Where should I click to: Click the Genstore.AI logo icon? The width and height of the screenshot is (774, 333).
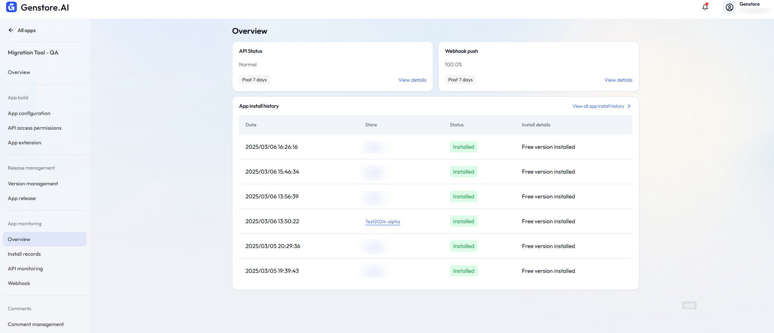[11, 7]
